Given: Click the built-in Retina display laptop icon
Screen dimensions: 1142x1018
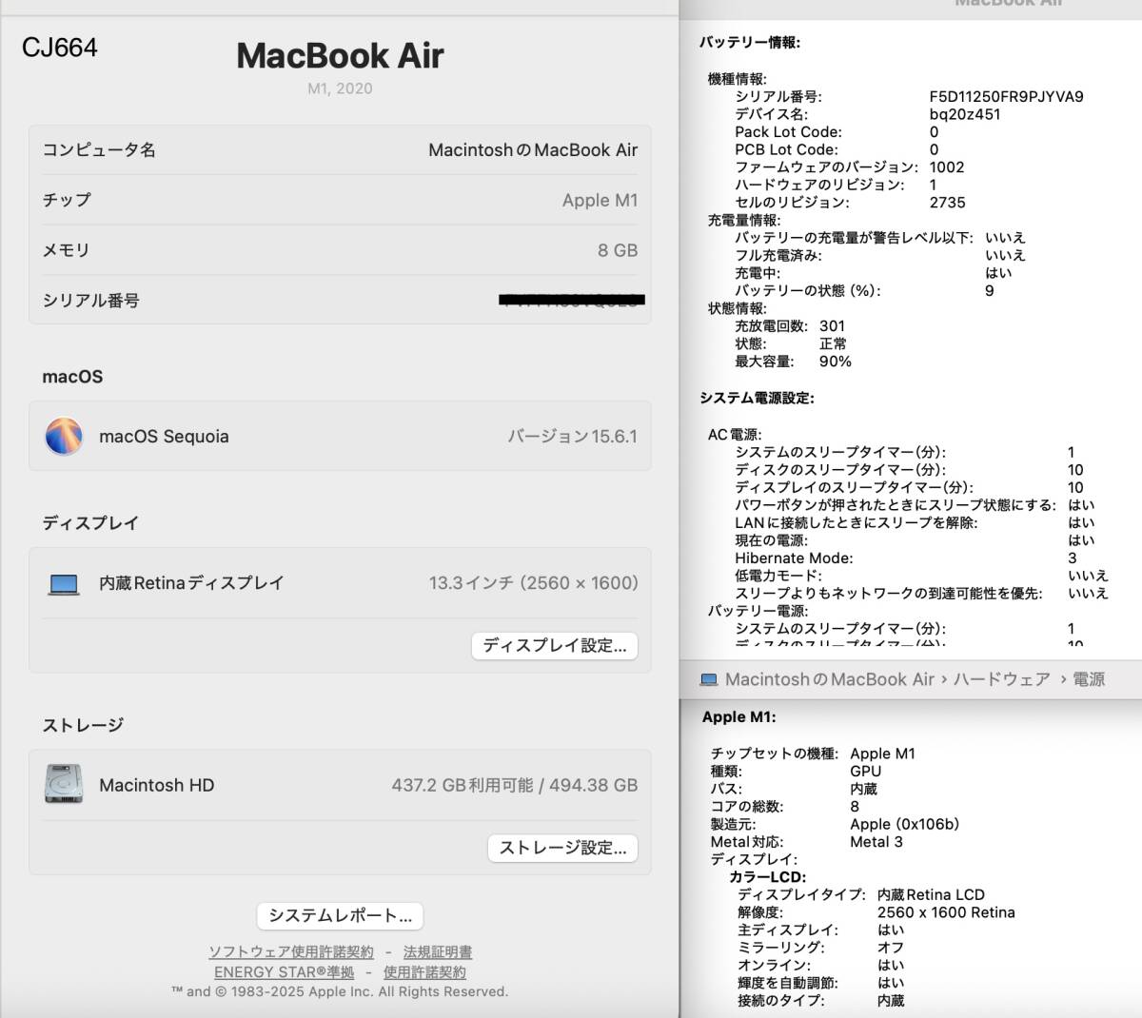Looking at the screenshot, I should coord(64,584).
